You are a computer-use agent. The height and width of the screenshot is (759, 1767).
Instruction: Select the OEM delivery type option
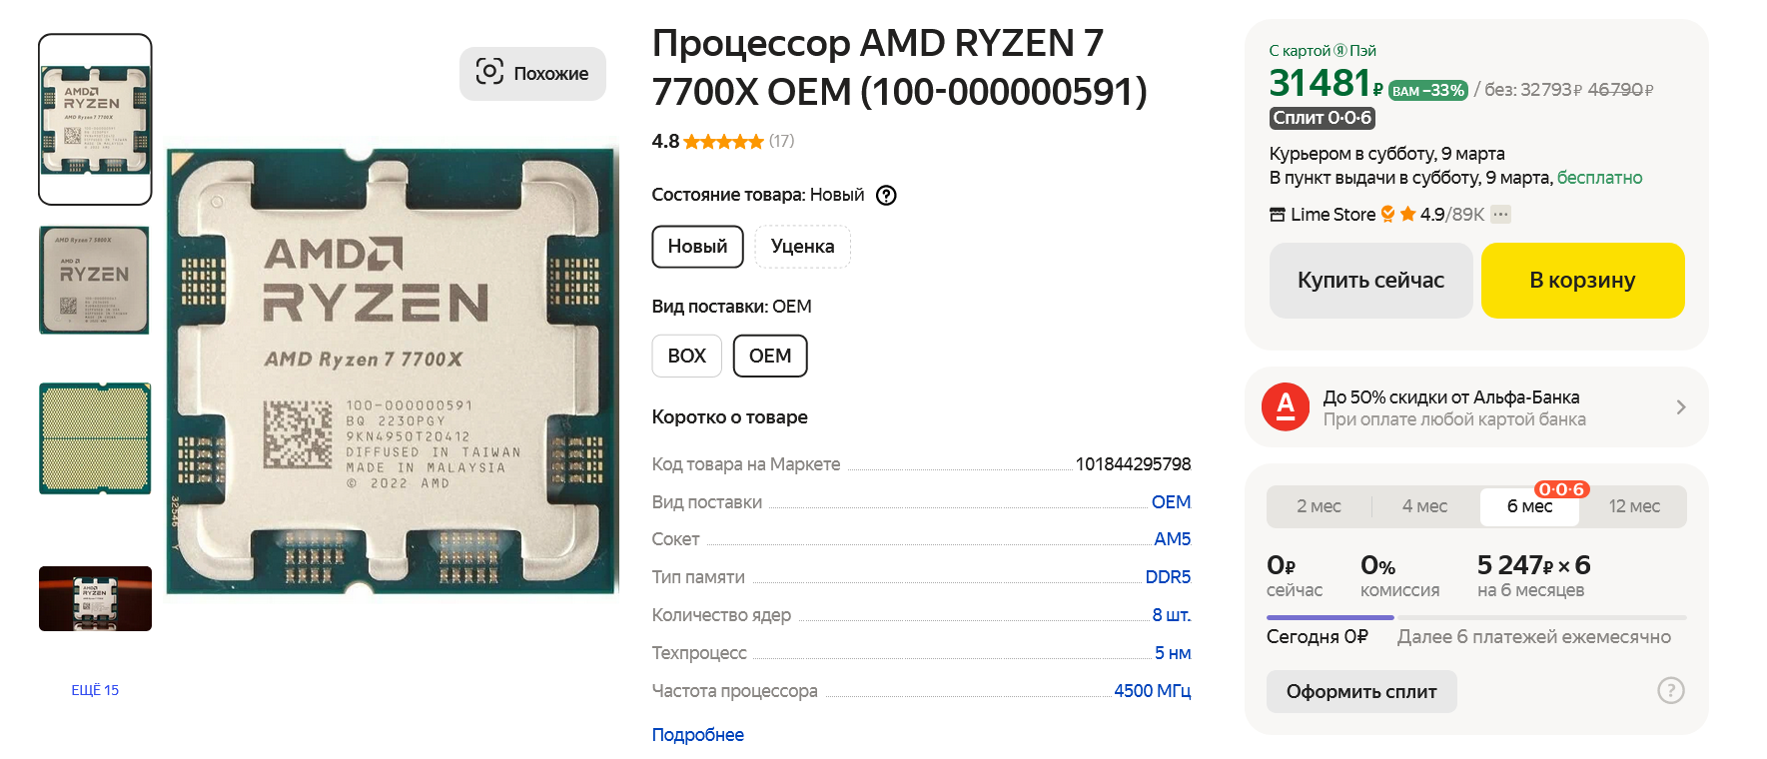pyautogui.click(x=769, y=356)
